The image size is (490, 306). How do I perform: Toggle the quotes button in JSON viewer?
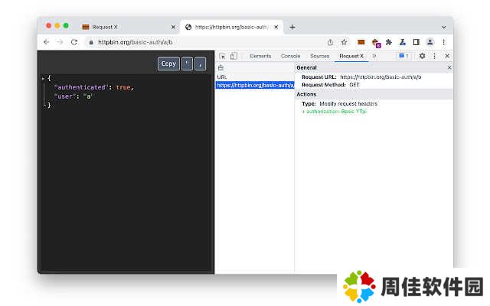(188, 63)
